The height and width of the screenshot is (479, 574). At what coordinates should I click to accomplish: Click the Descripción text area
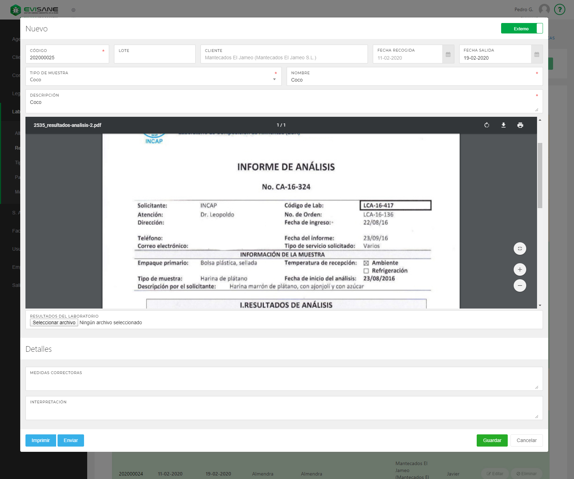pyautogui.click(x=284, y=101)
